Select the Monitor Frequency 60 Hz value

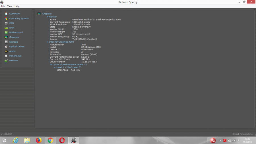(x=75, y=37)
